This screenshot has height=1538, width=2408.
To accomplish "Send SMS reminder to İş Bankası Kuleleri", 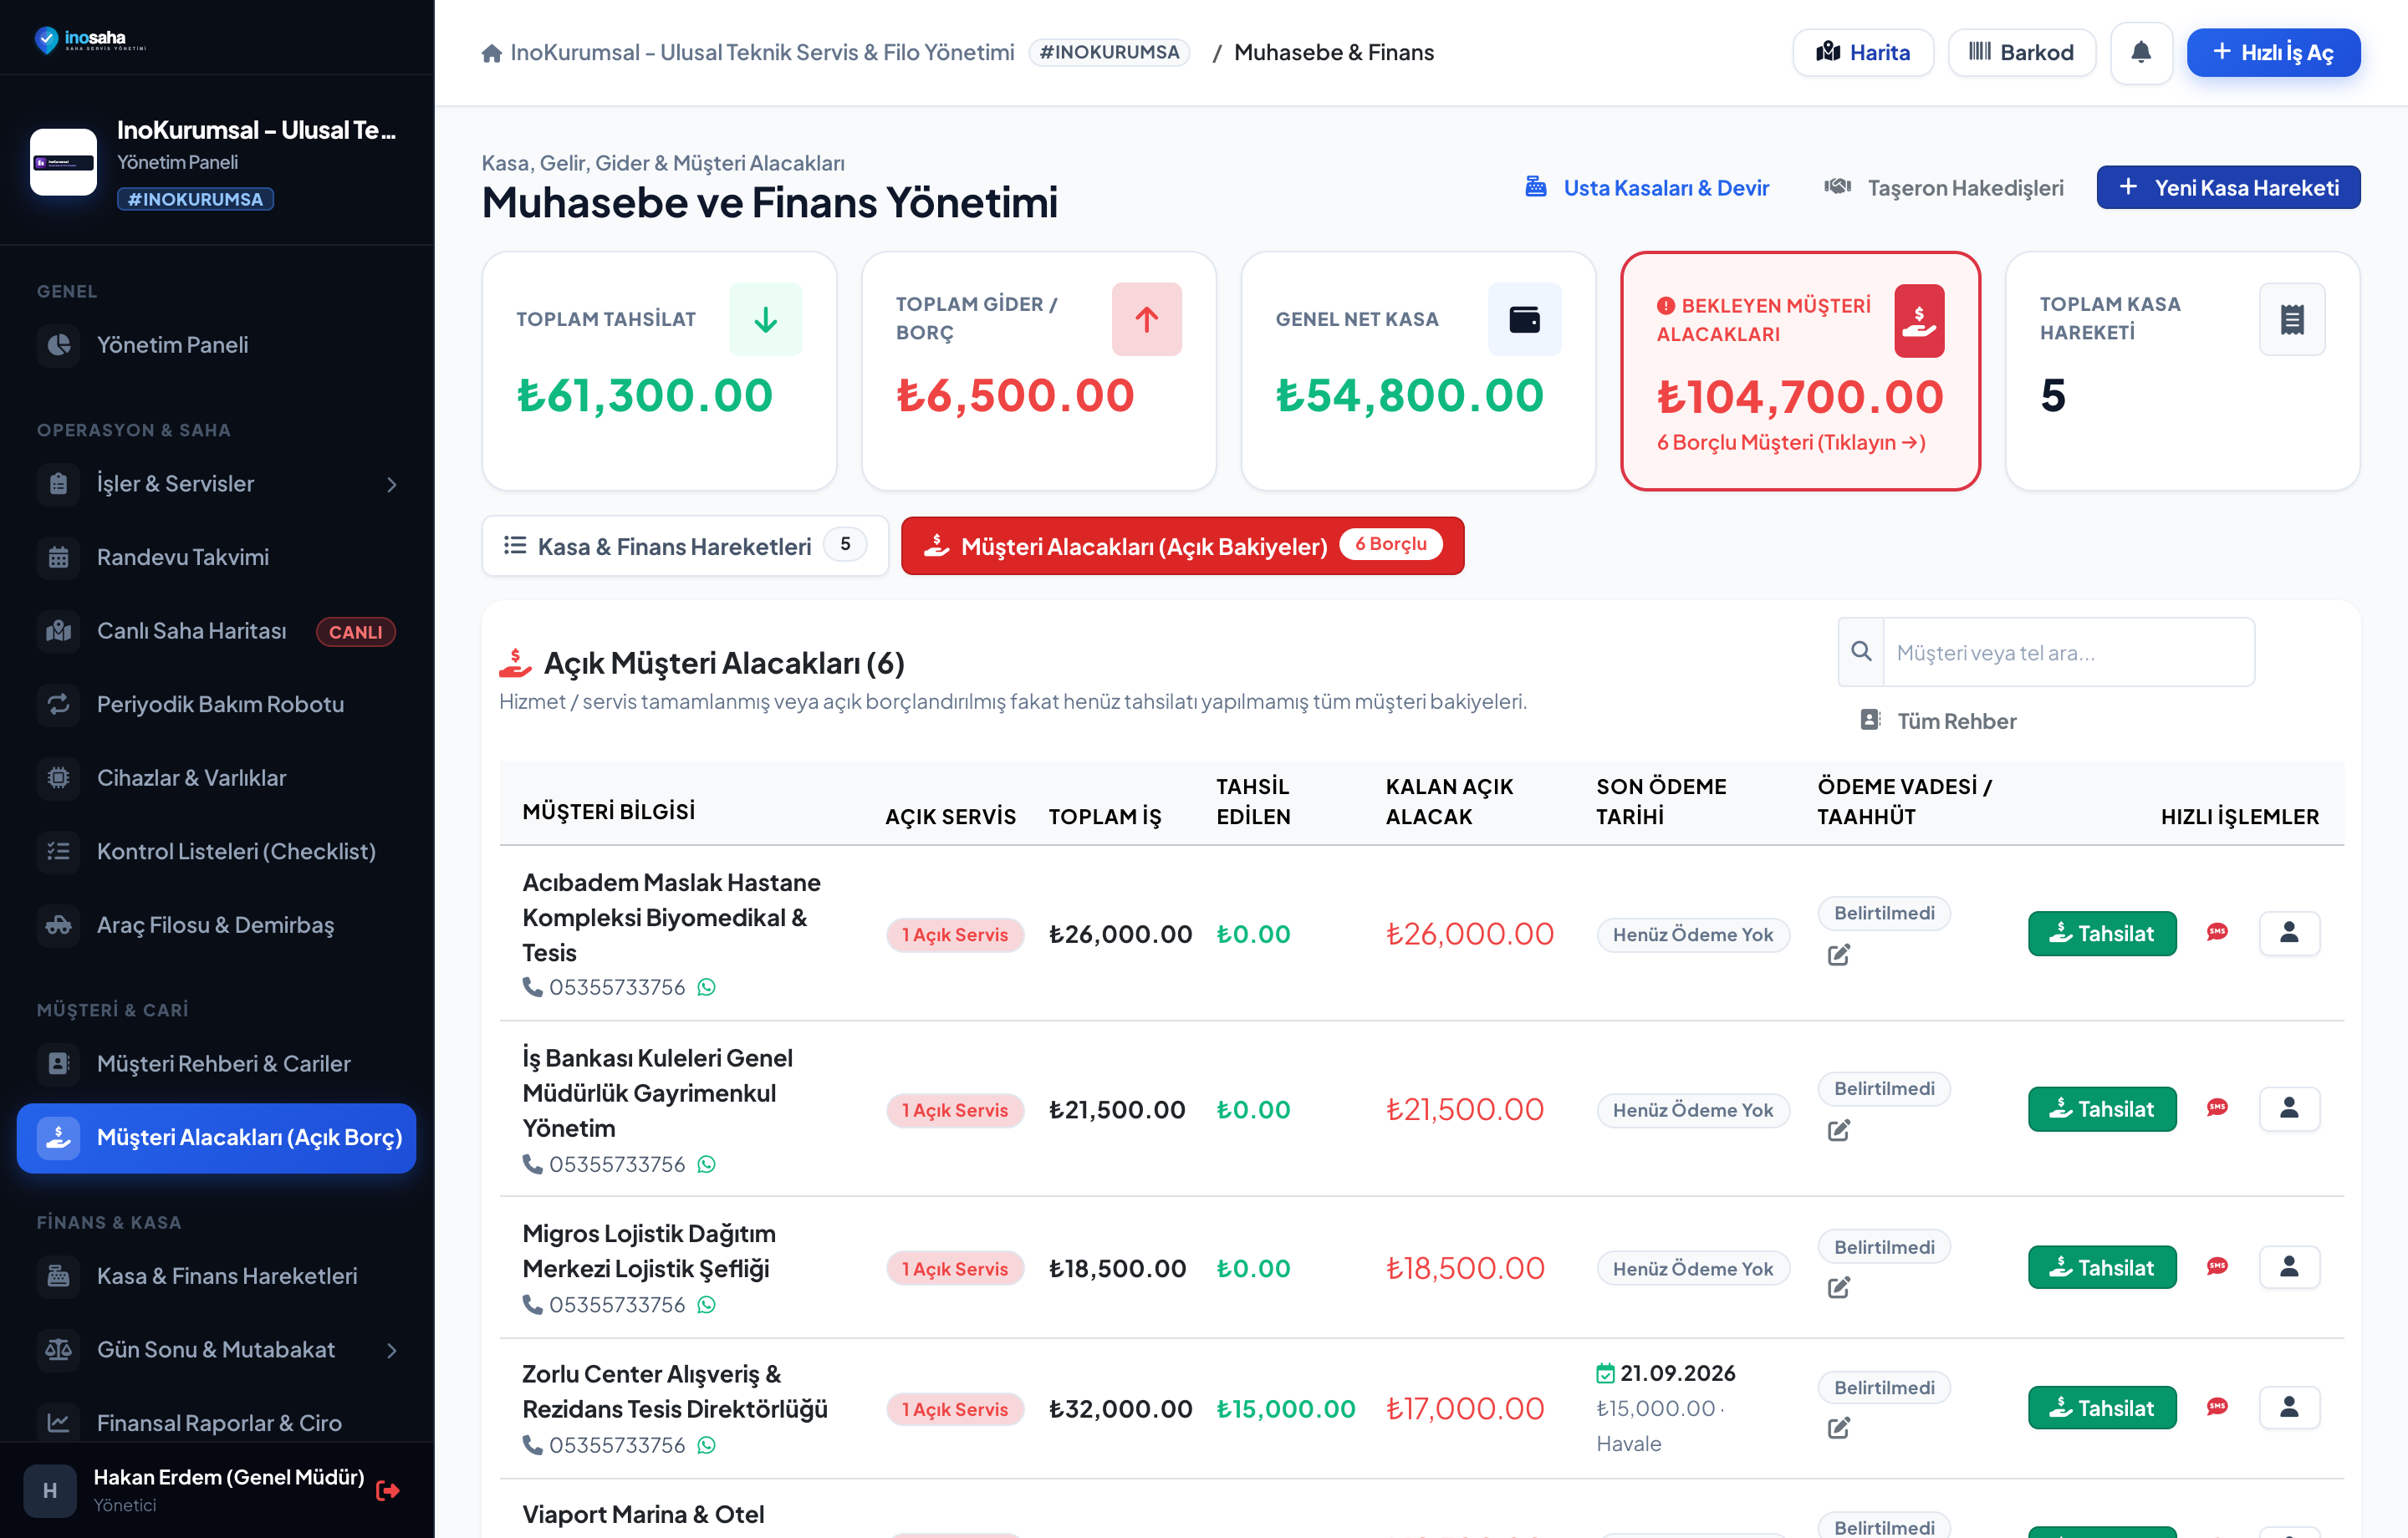I will pos(2217,1107).
